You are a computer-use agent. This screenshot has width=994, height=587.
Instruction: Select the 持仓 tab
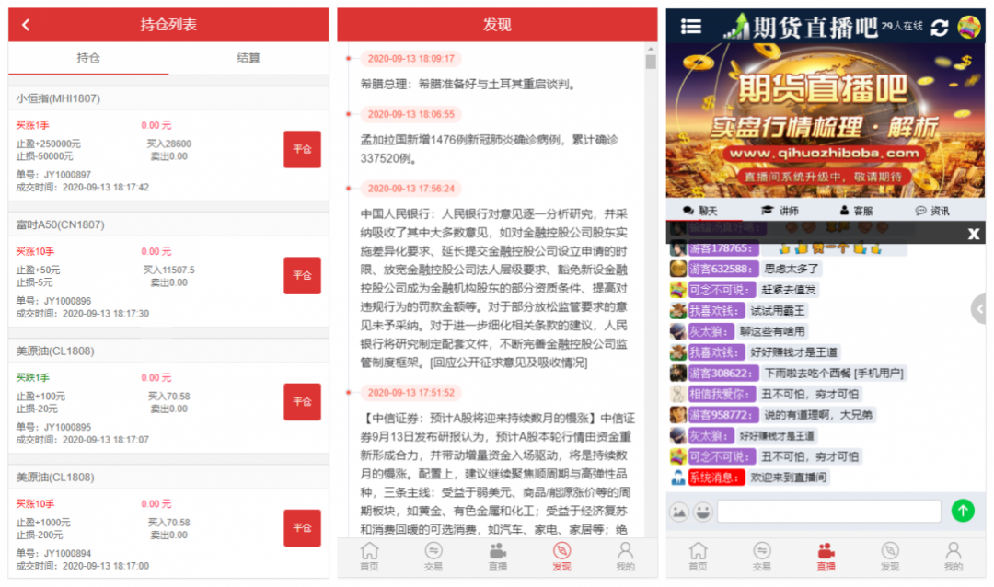pyautogui.click(x=88, y=58)
